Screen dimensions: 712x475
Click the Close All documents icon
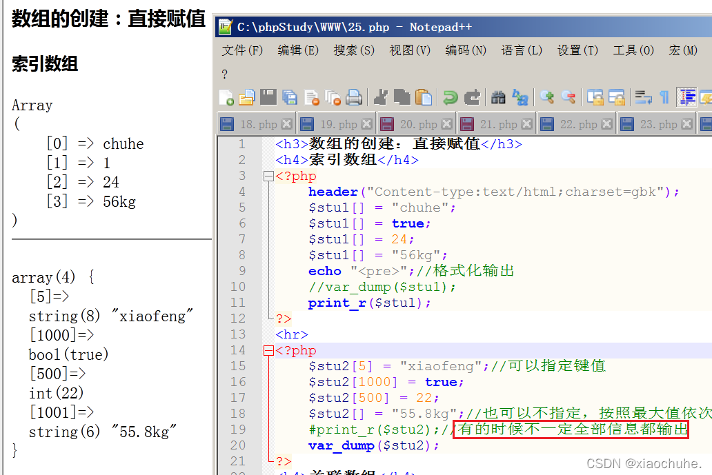pos(333,97)
